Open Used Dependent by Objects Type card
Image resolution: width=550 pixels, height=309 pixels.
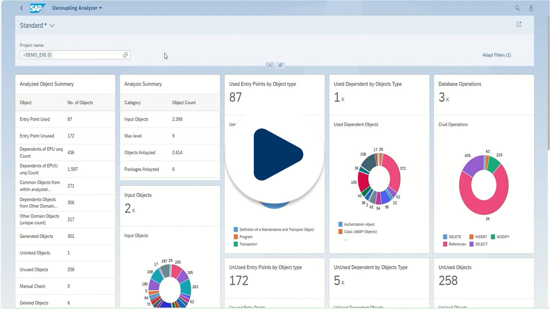379,95
